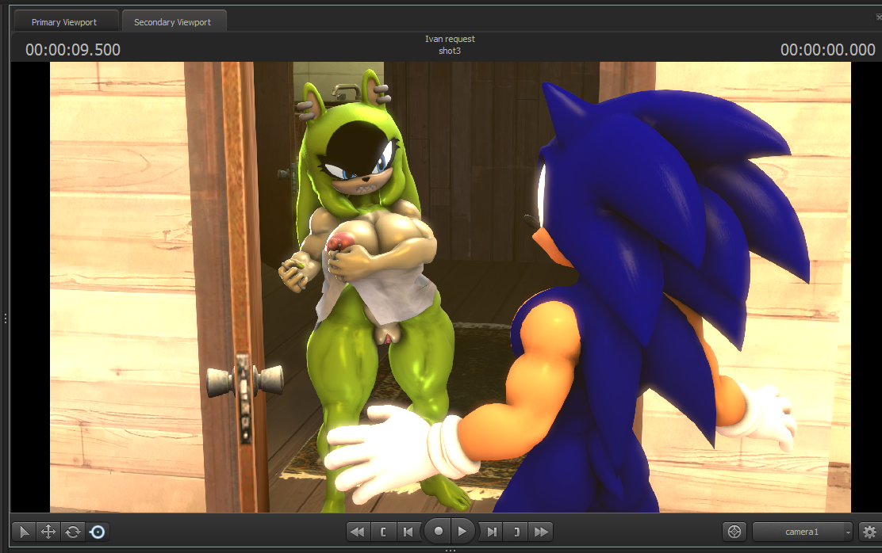Screen dimensions: 882x553
Task: Click the crosshair camera target icon
Action: pos(734,532)
